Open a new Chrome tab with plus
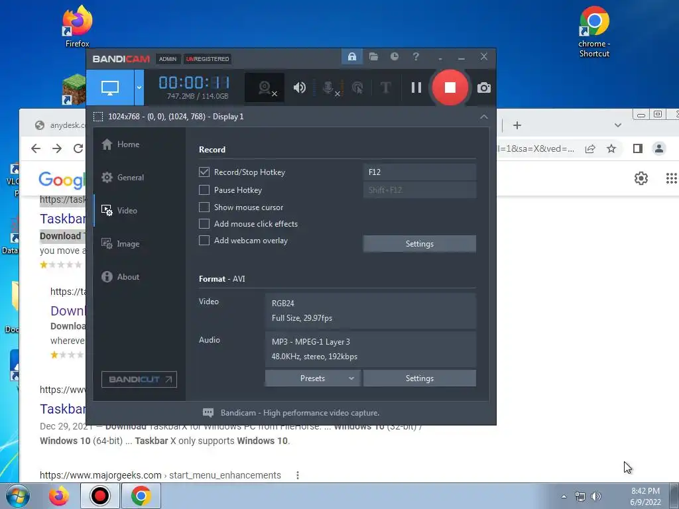The image size is (679, 509). (517, 125)
